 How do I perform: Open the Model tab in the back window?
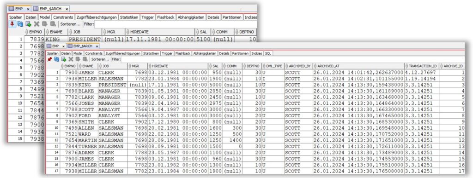45,17
